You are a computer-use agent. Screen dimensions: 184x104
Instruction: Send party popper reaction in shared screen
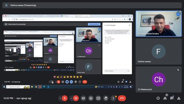pyautogui.click(x=61, y=77)
